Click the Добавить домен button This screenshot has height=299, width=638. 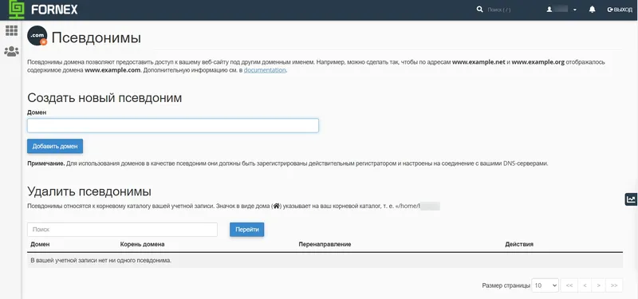click(x=55, y=147)
